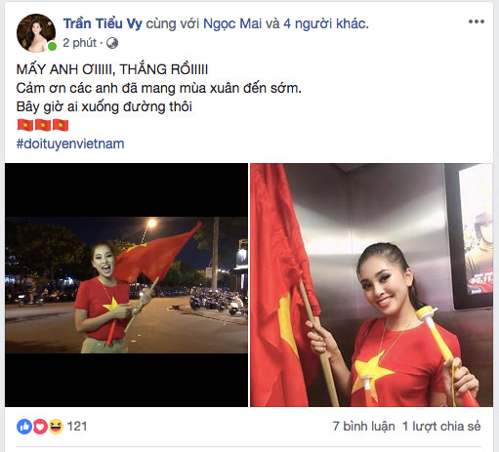499x452 pixels.
Task: Click the Love heart reaction icon
Action: click(40, 427)
